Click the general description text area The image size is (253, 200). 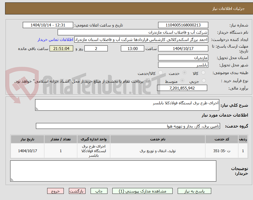click(127, 105)
